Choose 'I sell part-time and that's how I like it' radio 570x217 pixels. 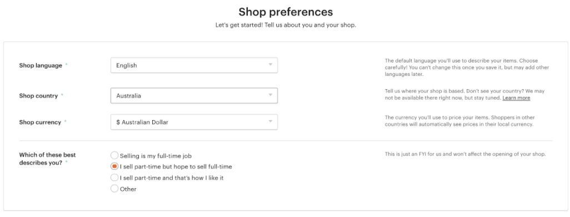tap(114, 178)
